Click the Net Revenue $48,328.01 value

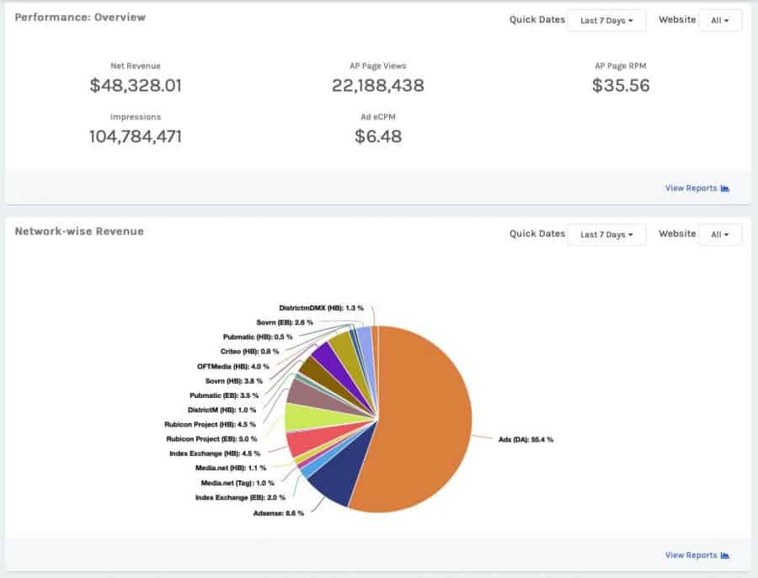[x=136, y=86]
